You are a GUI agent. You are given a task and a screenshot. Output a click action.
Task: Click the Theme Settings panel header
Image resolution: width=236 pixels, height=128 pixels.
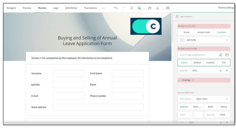point(226,8)
